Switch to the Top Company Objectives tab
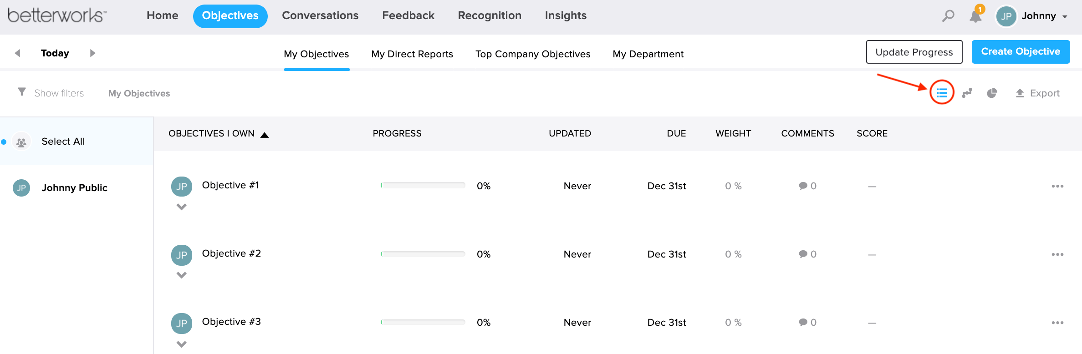The width and height of the screenshot is (1082, 354). pos(533,54)
